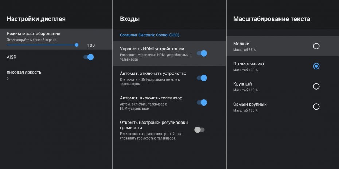This screenshot has width=339, height=169.
Task: Turn off Автомат. включать телевизор switch
Action: (x=202, y=102)
